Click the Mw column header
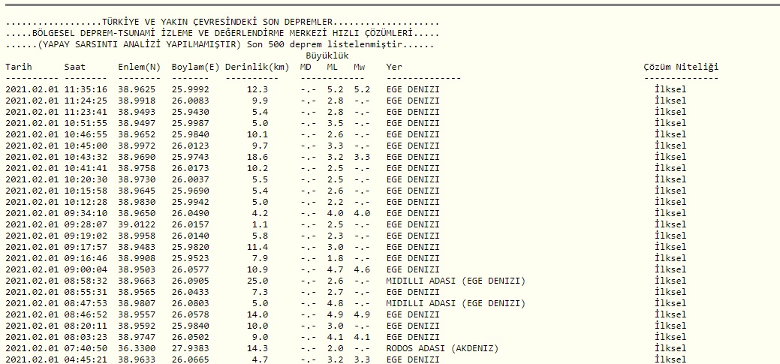 point(360,67)
